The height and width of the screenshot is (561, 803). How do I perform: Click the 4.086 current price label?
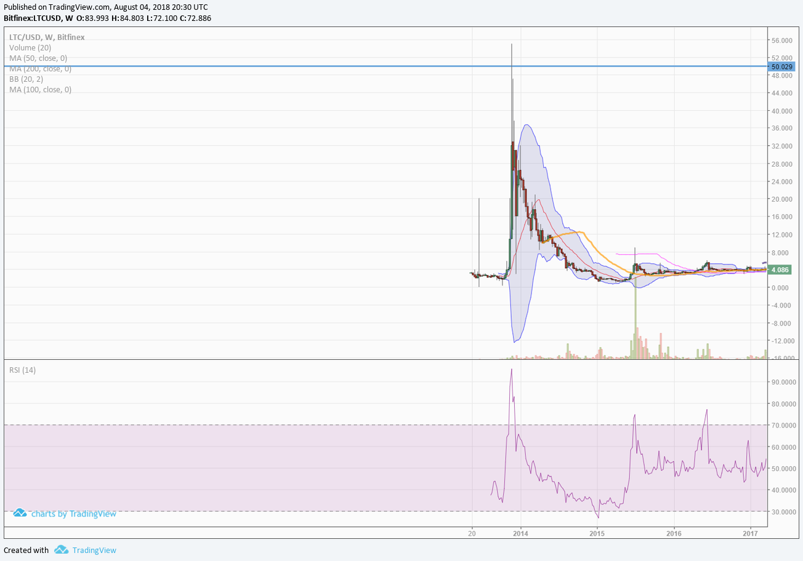tap(780, 269)
